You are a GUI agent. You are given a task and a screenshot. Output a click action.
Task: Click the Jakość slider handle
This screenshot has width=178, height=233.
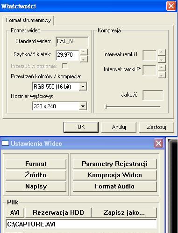(x=106, y=107)
